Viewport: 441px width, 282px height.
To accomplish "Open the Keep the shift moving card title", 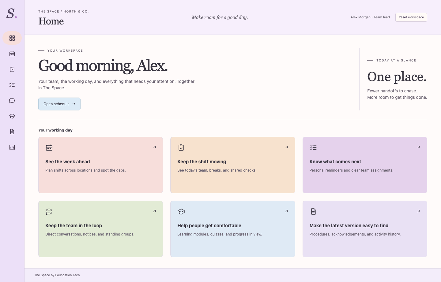I will pos(202,162).
